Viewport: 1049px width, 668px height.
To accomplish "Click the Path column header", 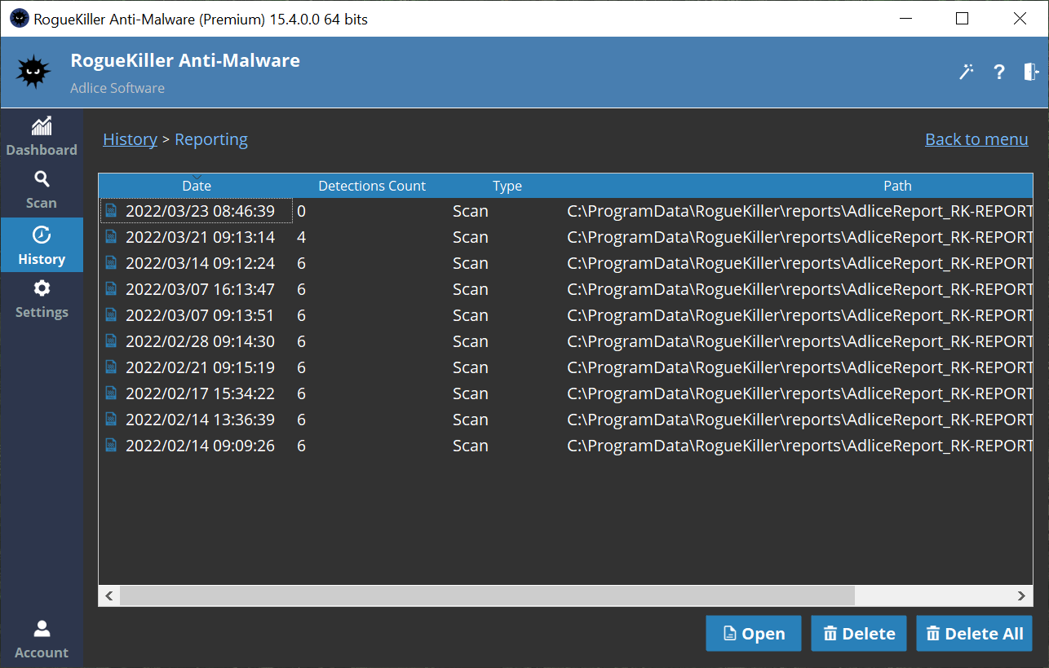I will [897, 186].
